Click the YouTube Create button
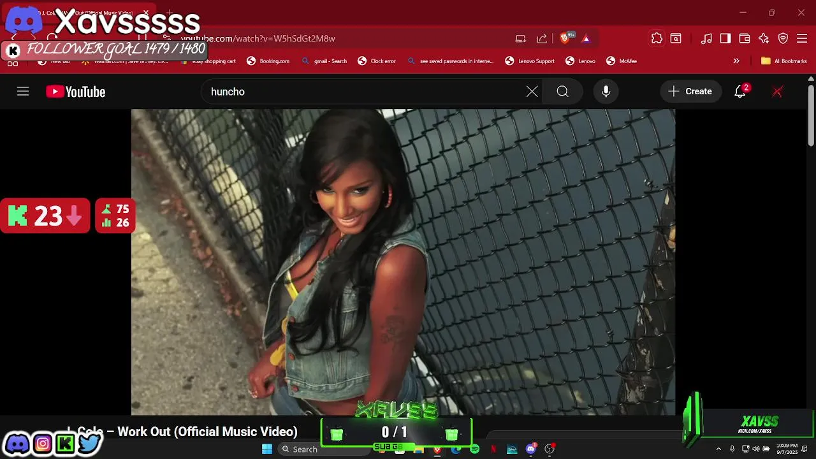 click(x=690, y=92)
